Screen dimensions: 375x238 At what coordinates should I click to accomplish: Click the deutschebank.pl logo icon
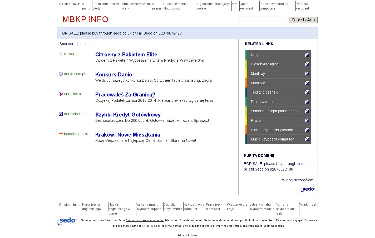pyautogui.click(x=61, y=114)
